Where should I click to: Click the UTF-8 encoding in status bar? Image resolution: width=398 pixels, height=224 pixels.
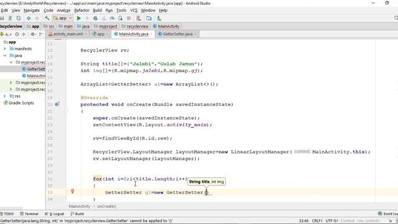click(x=331, y=221)
